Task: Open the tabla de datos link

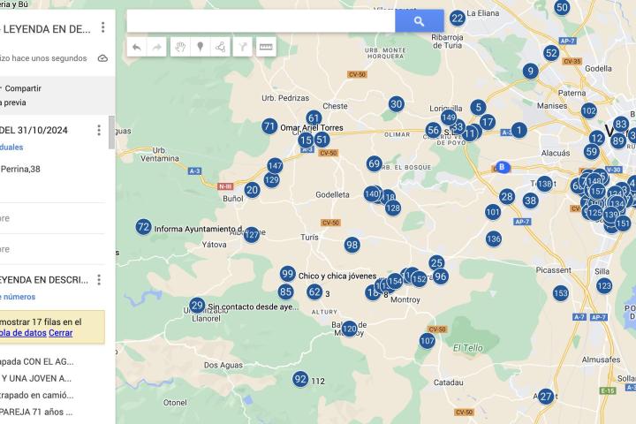Action: pos(23,333)
